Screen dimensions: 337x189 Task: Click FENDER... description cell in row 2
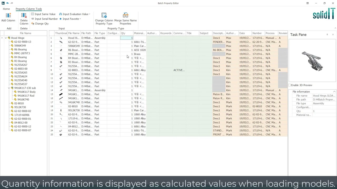pyautogui.click(x=219, y=42)
